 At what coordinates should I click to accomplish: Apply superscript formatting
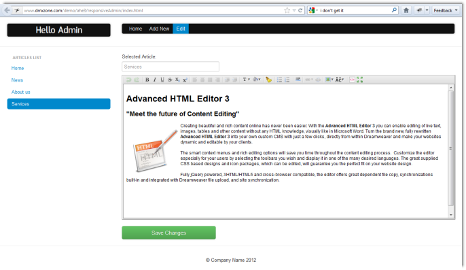coord(185,80)
